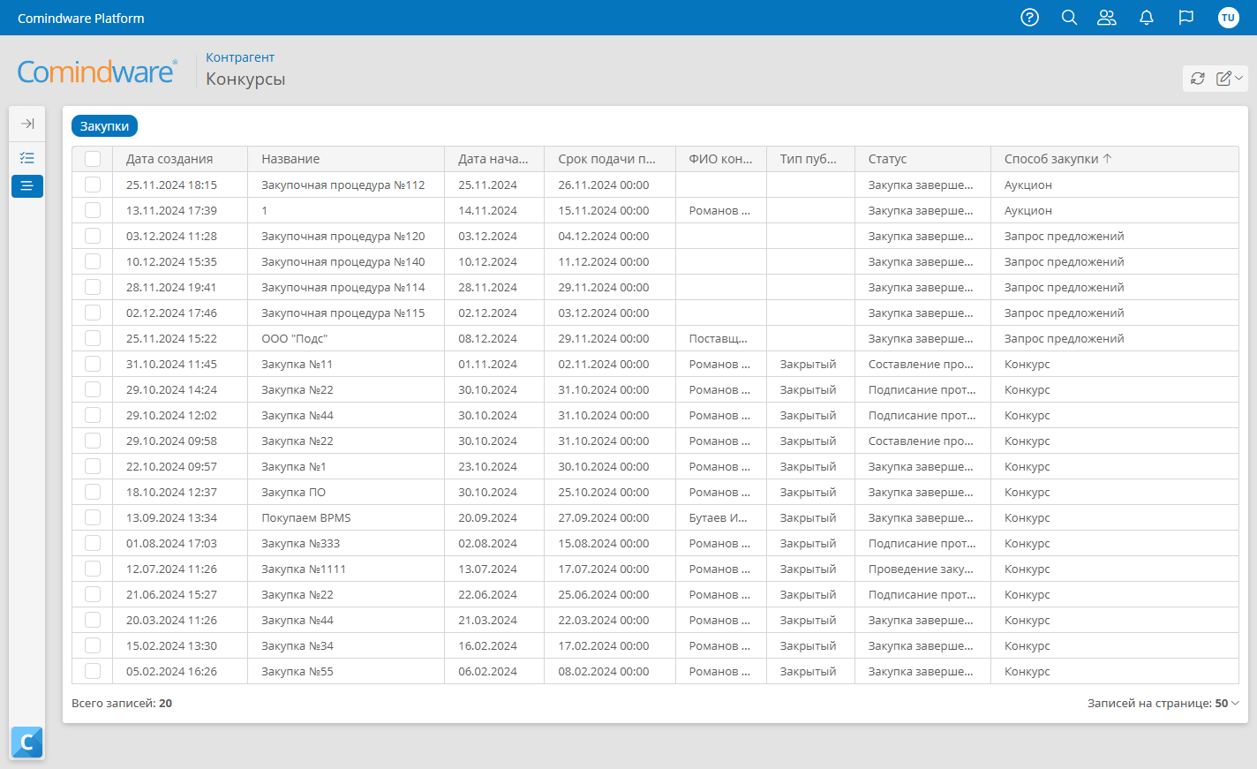Click the Comindware logo
Screen dimensions: 1257x769
click(x=97, y=72)
